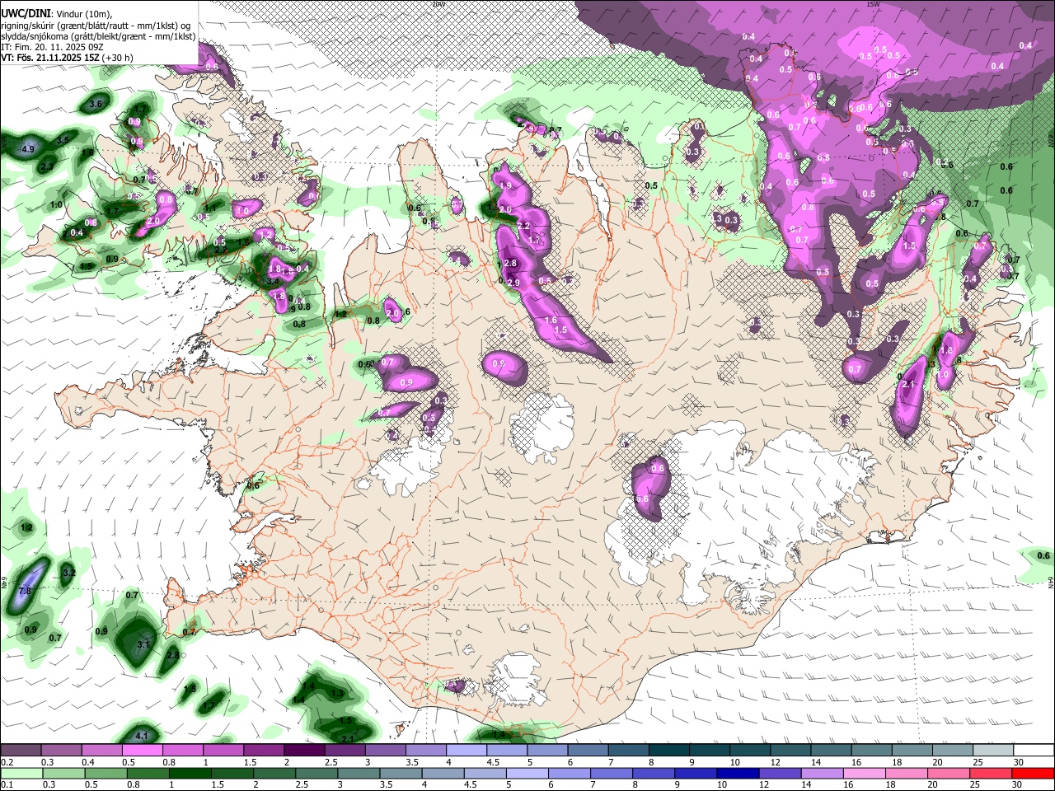Click the '15W' longitude label
Screen dimensions: 1055x791
click(873, 4)
